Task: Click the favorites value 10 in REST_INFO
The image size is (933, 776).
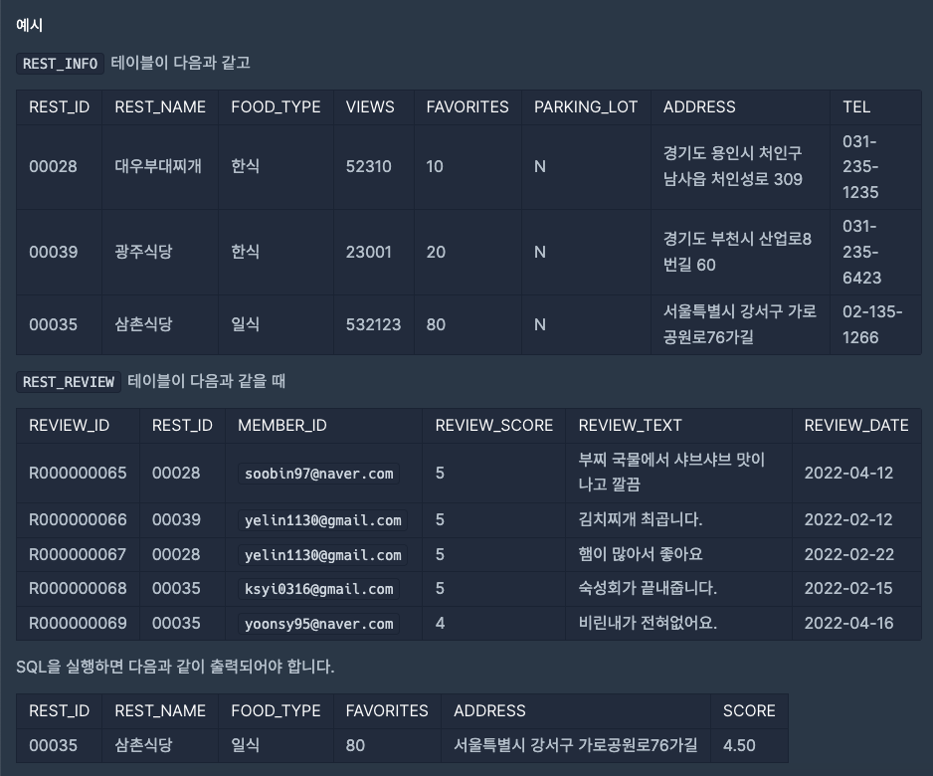Action: (x=435, y=166)
